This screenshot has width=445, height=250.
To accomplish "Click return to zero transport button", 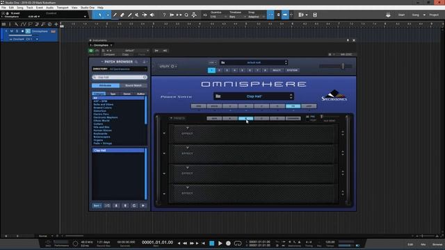I will 203,243.
